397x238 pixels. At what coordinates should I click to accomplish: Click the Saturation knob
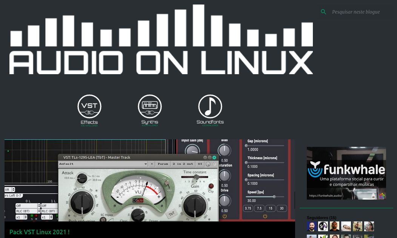[224, 175]
